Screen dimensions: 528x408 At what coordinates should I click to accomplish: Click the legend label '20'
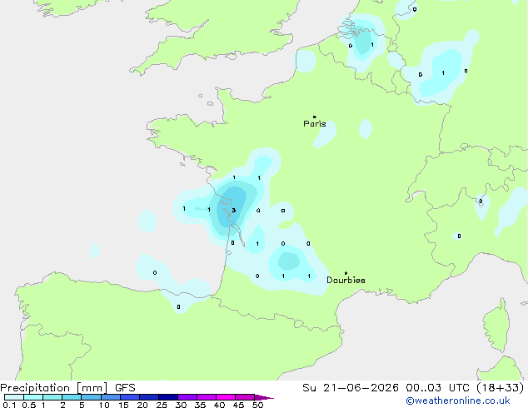(x=142, y=405)
